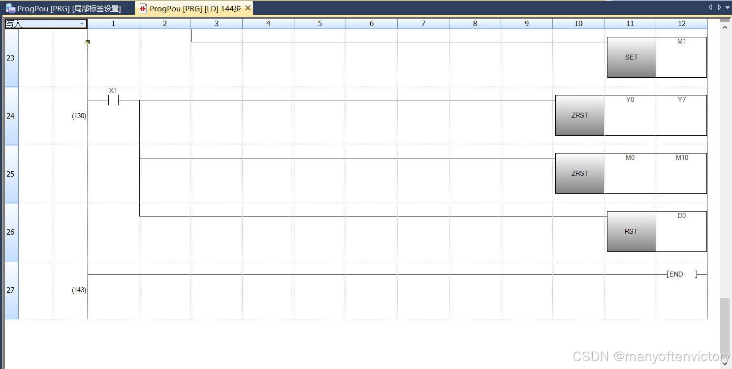
Task: Click the small yellow marker at row 23
Action: (88, 42)
